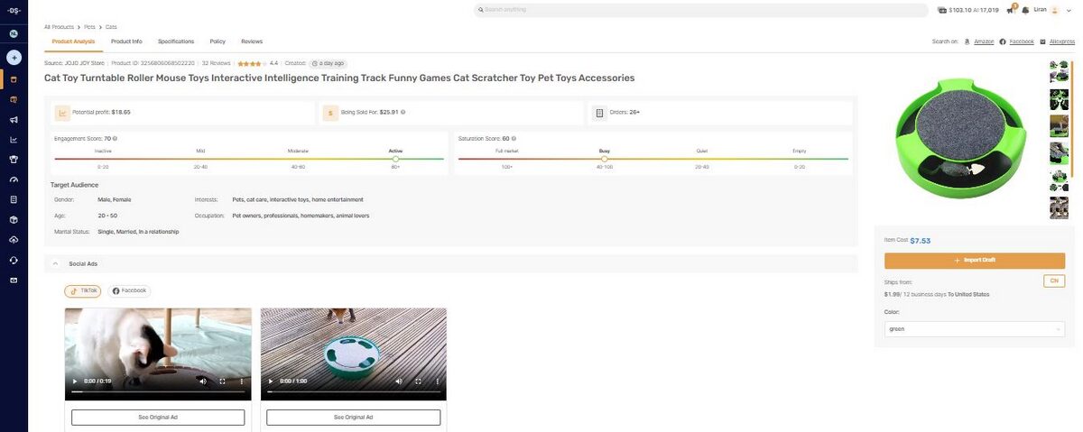Open the document list sidebar icon
1083x432 pixels.
click(14, 199)
